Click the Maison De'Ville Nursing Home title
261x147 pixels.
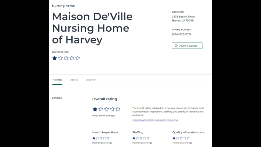tap(92, 28)
